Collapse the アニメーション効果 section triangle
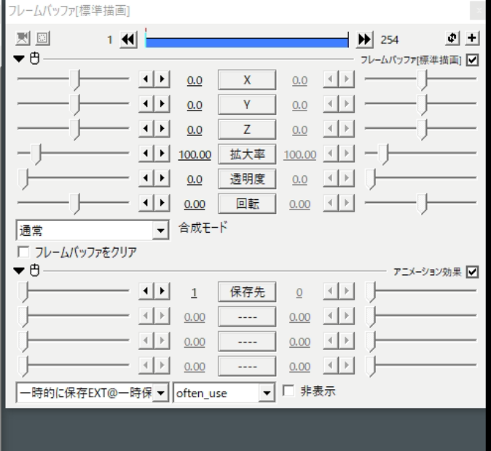This screenshot has height=451, width=491. tap(19, 271)
